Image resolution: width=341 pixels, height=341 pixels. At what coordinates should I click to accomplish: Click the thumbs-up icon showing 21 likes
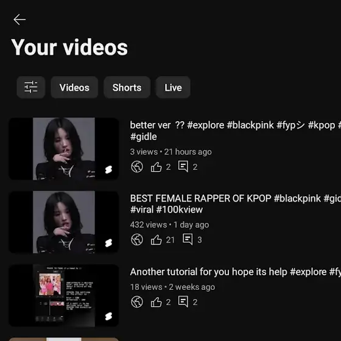(156, 240)
